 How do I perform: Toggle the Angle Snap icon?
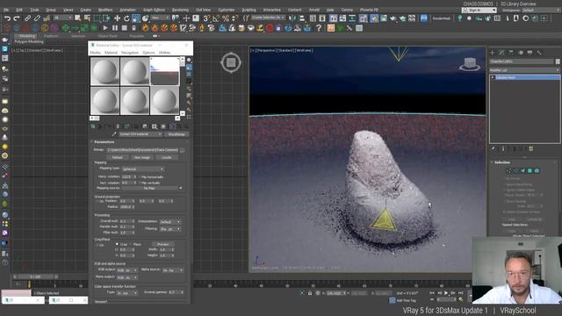[x=216, y=18]
